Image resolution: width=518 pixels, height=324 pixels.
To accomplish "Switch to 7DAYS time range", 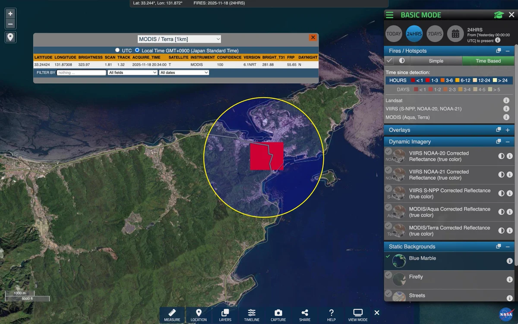I will 435,34.
